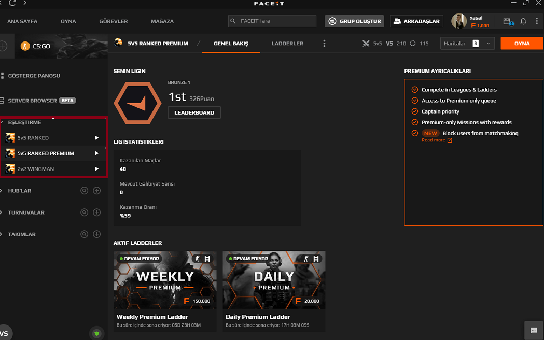Open the xasai profile avatar
544x340 pixels.
pos(458,21)
